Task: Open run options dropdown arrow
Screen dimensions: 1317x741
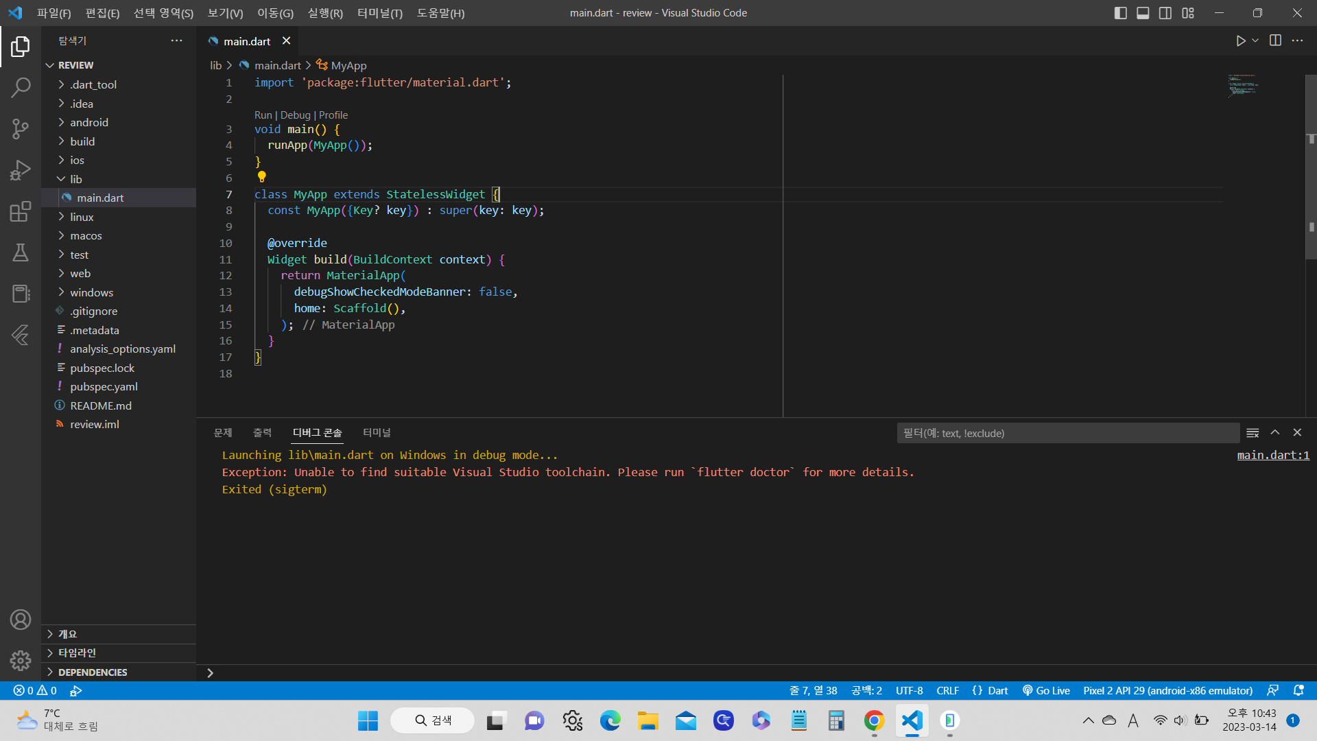Action: point(1255,41)
